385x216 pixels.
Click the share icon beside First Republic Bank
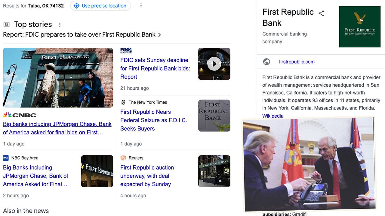point(321,13)
